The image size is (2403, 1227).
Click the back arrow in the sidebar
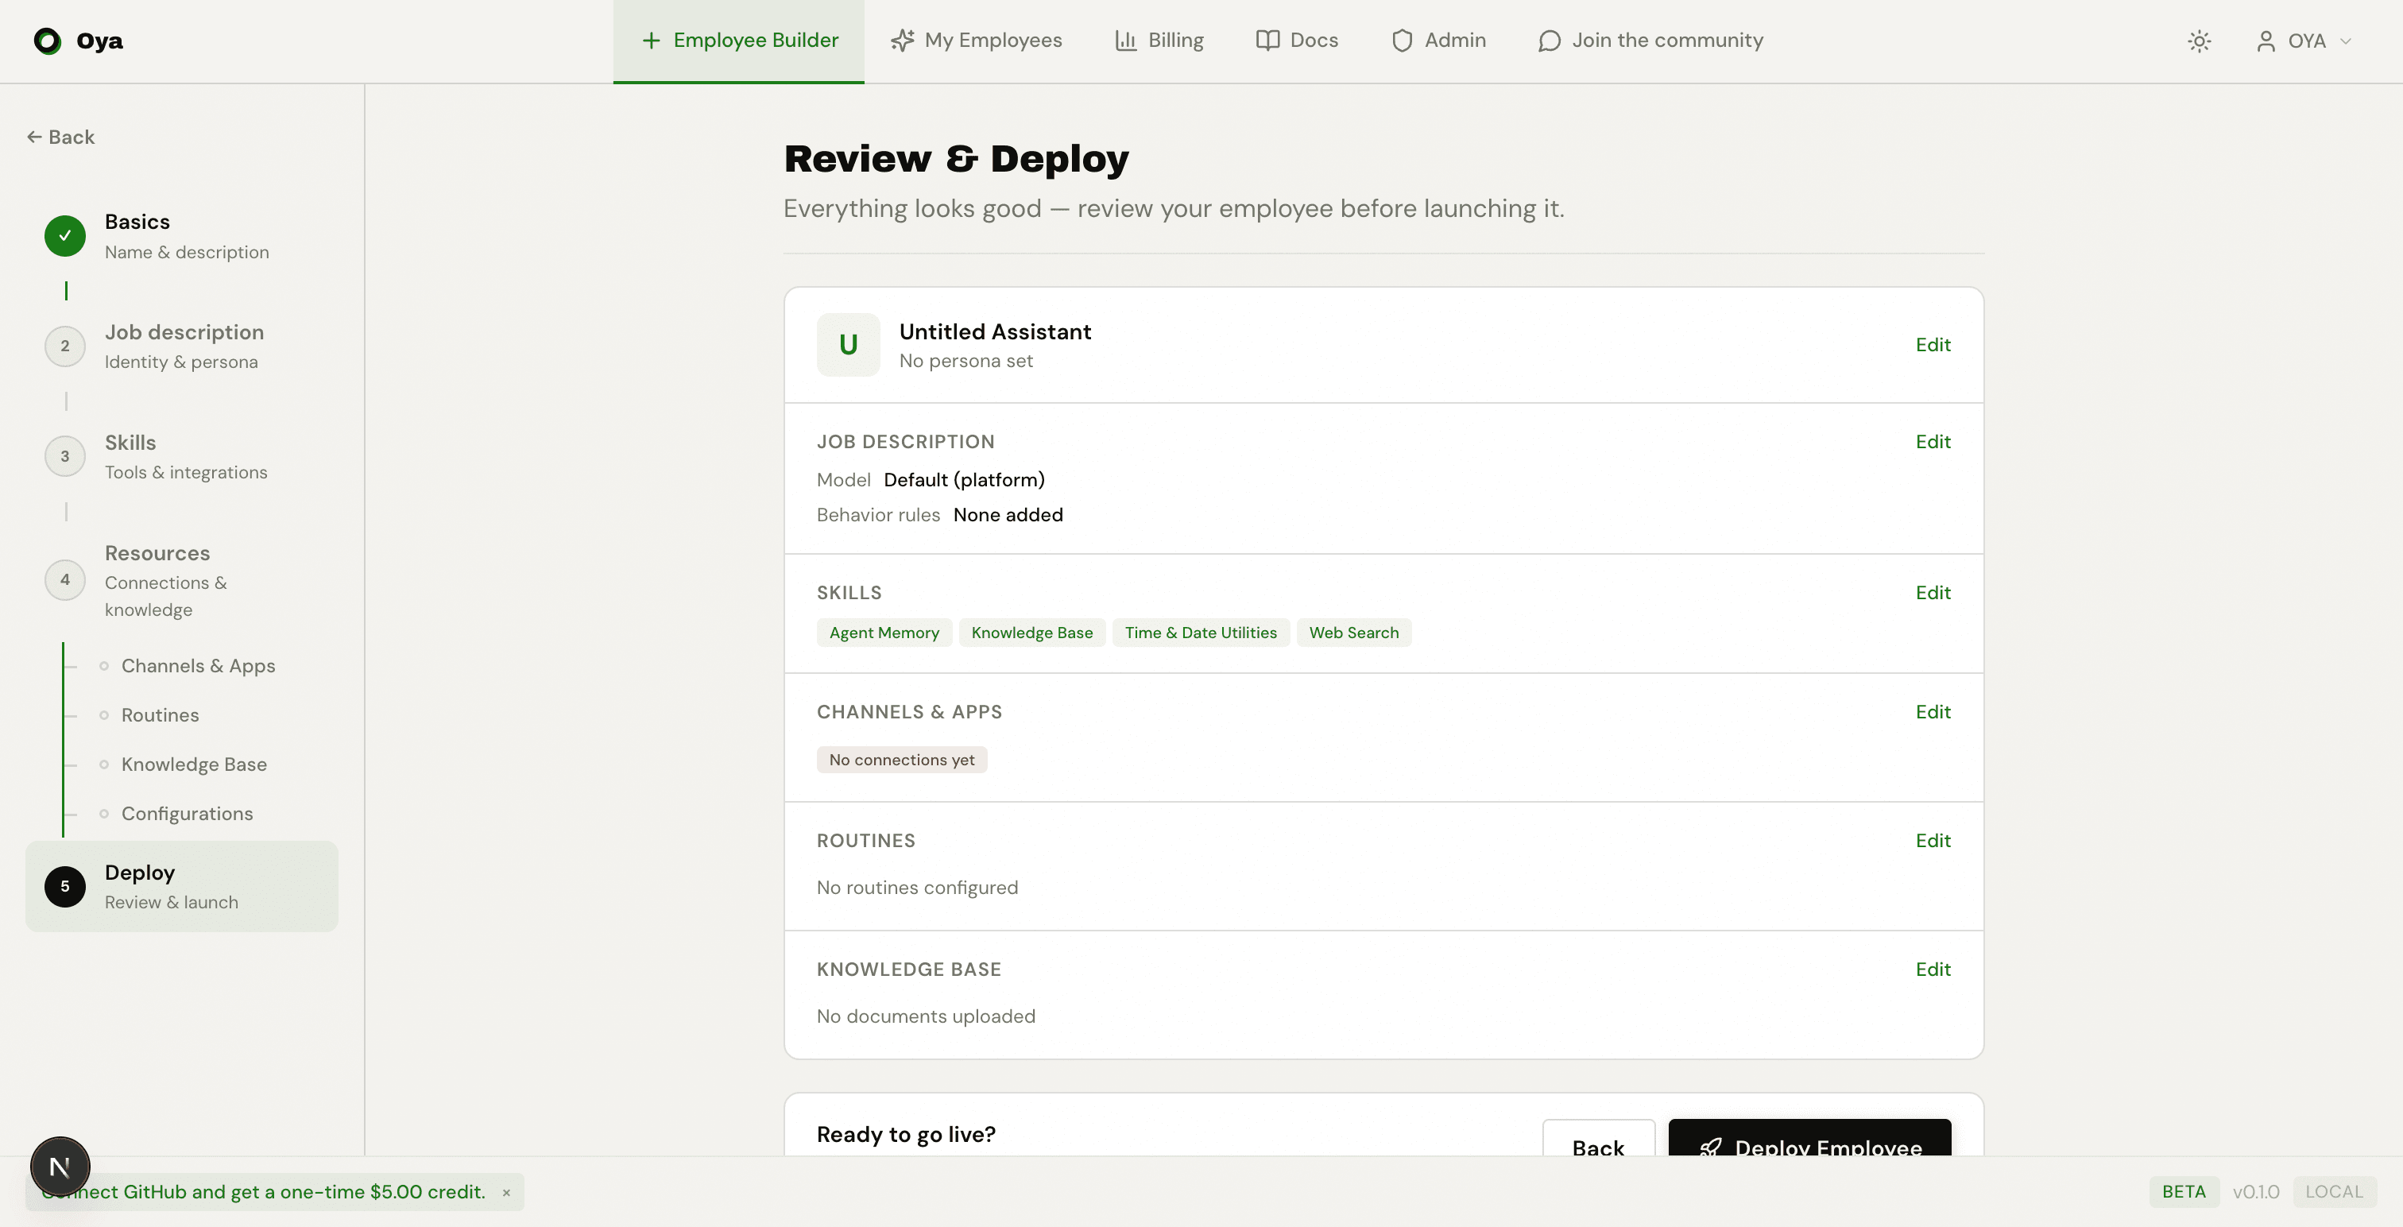tap(33, 136)
